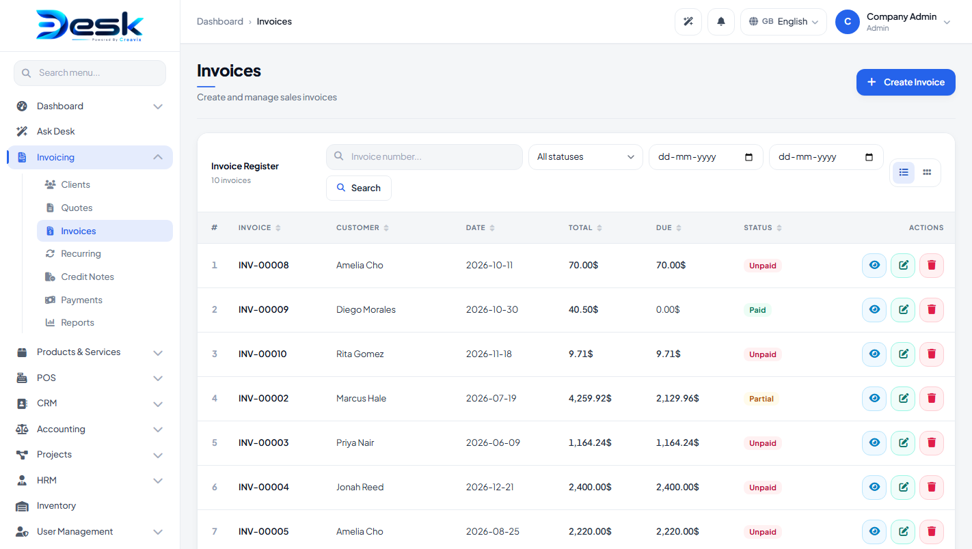
Task: Delete invoice INV-00004
Action: coord(932,488)
